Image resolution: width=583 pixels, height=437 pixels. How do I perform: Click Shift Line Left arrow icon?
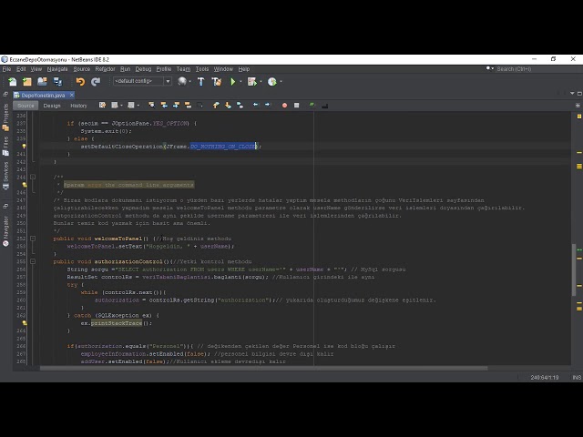[255, 106]
